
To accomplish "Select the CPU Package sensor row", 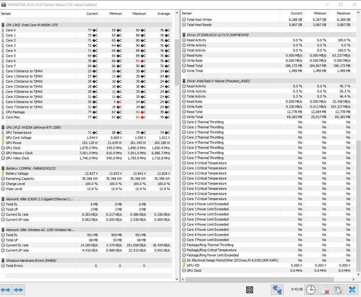I will pos(15,112).
